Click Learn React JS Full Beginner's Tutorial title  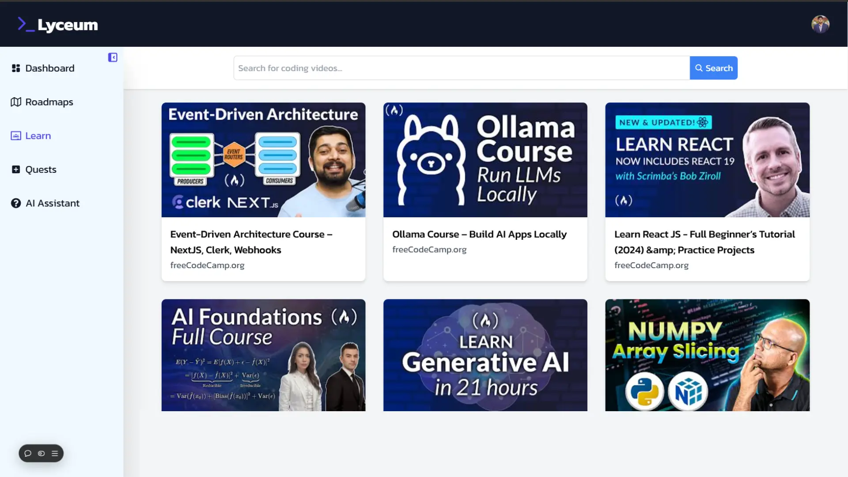(x=704, y=242)
